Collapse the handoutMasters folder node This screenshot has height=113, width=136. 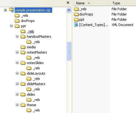click(x=17, y=37)
